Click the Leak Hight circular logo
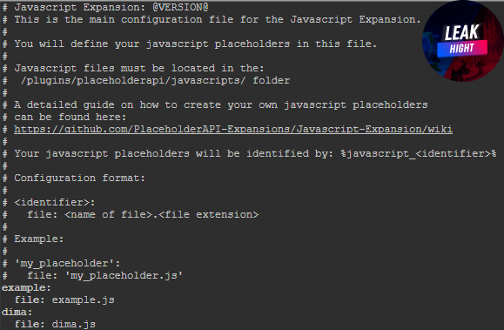 tap(463, 41)
